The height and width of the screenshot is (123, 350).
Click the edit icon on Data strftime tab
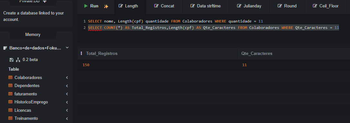click(x=192, y=6)
